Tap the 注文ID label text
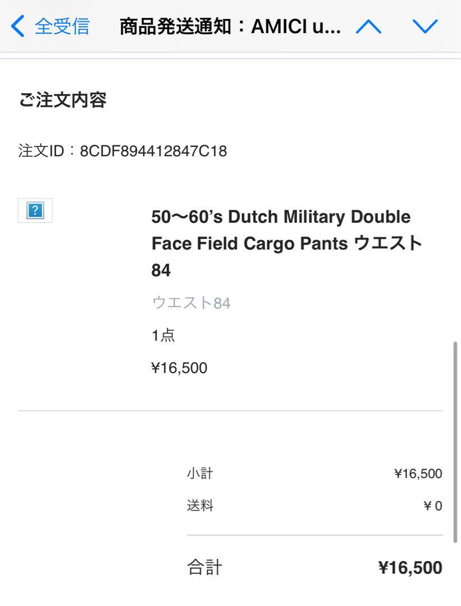Viewport: 461px width, 606px height. tap(42, 151)
